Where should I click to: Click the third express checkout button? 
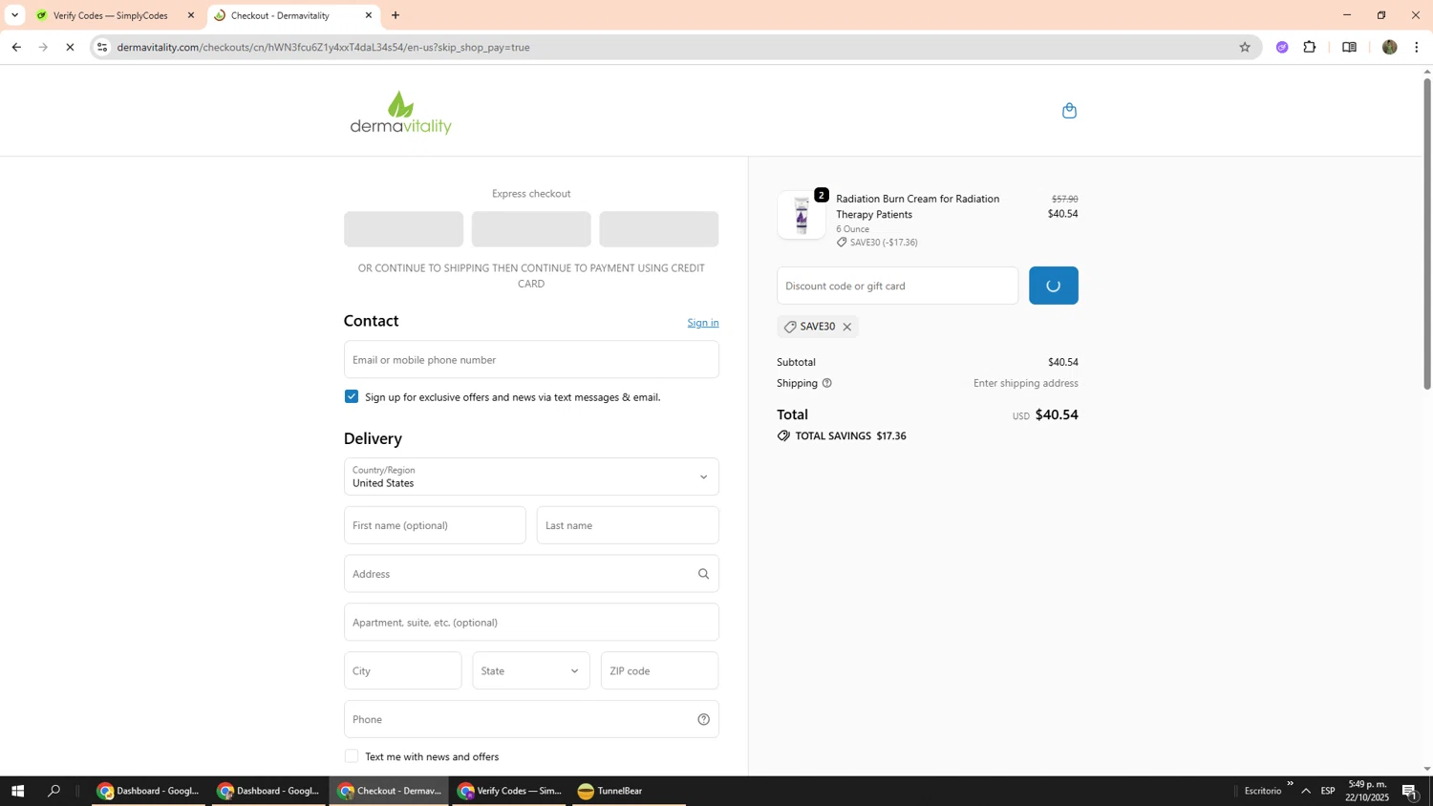click(x=659, y=229)
